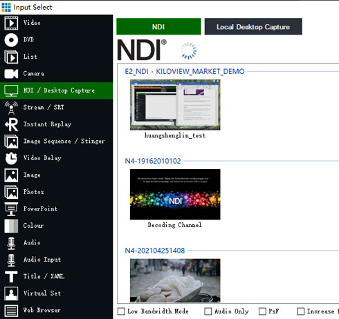This screenshot has height=319, width=339.
Task: Toggle the Audio Only checkbox
Action: click(x=208, y=311)
